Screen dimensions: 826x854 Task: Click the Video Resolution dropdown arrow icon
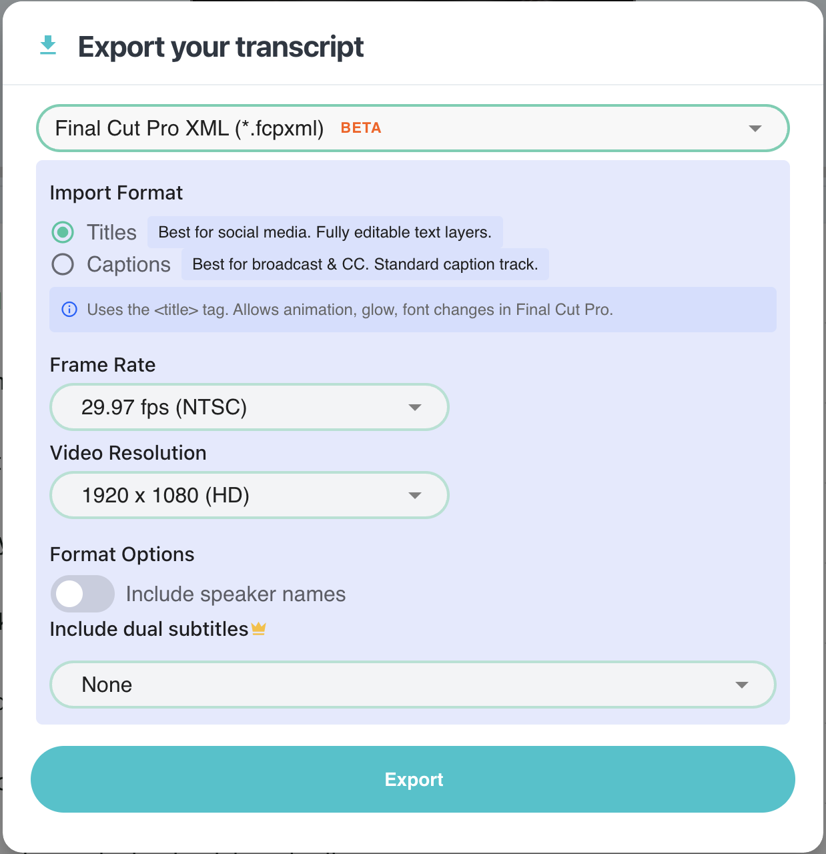pyautogui.click(x=415, y=496)
